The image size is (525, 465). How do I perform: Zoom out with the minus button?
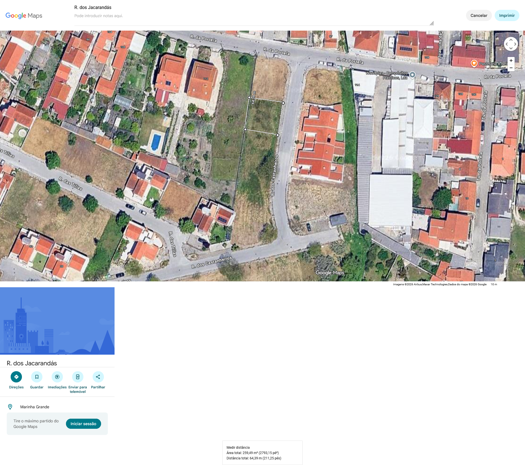click(x=511, y=68)
